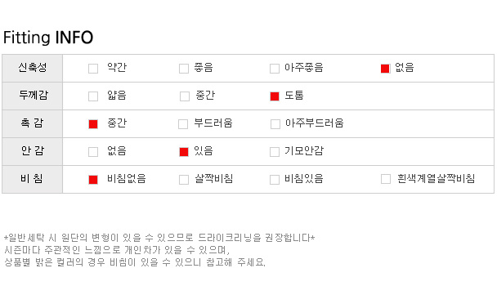
Task: Select the 중간 checkbox in 두께감 row
Action: 185,96
